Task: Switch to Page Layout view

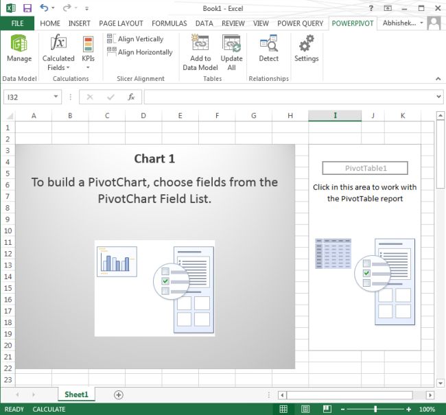Action: [305, 409]
